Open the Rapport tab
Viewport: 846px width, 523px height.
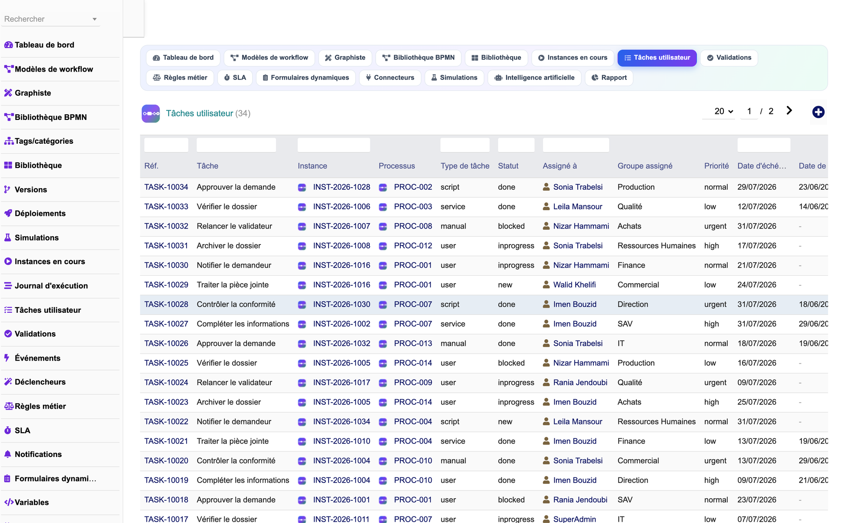pyautogui.click(x=609, y=78)
